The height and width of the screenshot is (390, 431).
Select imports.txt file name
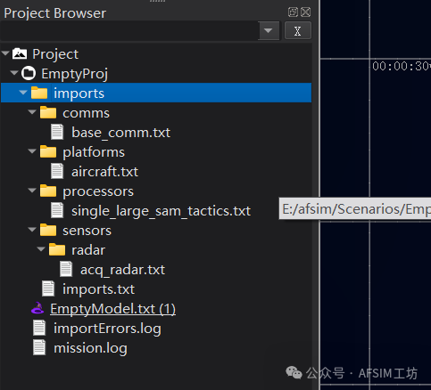[x=98, y=289]
